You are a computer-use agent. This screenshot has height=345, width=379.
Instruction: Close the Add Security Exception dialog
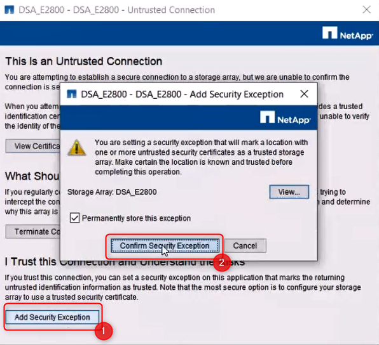coord(304,94)
